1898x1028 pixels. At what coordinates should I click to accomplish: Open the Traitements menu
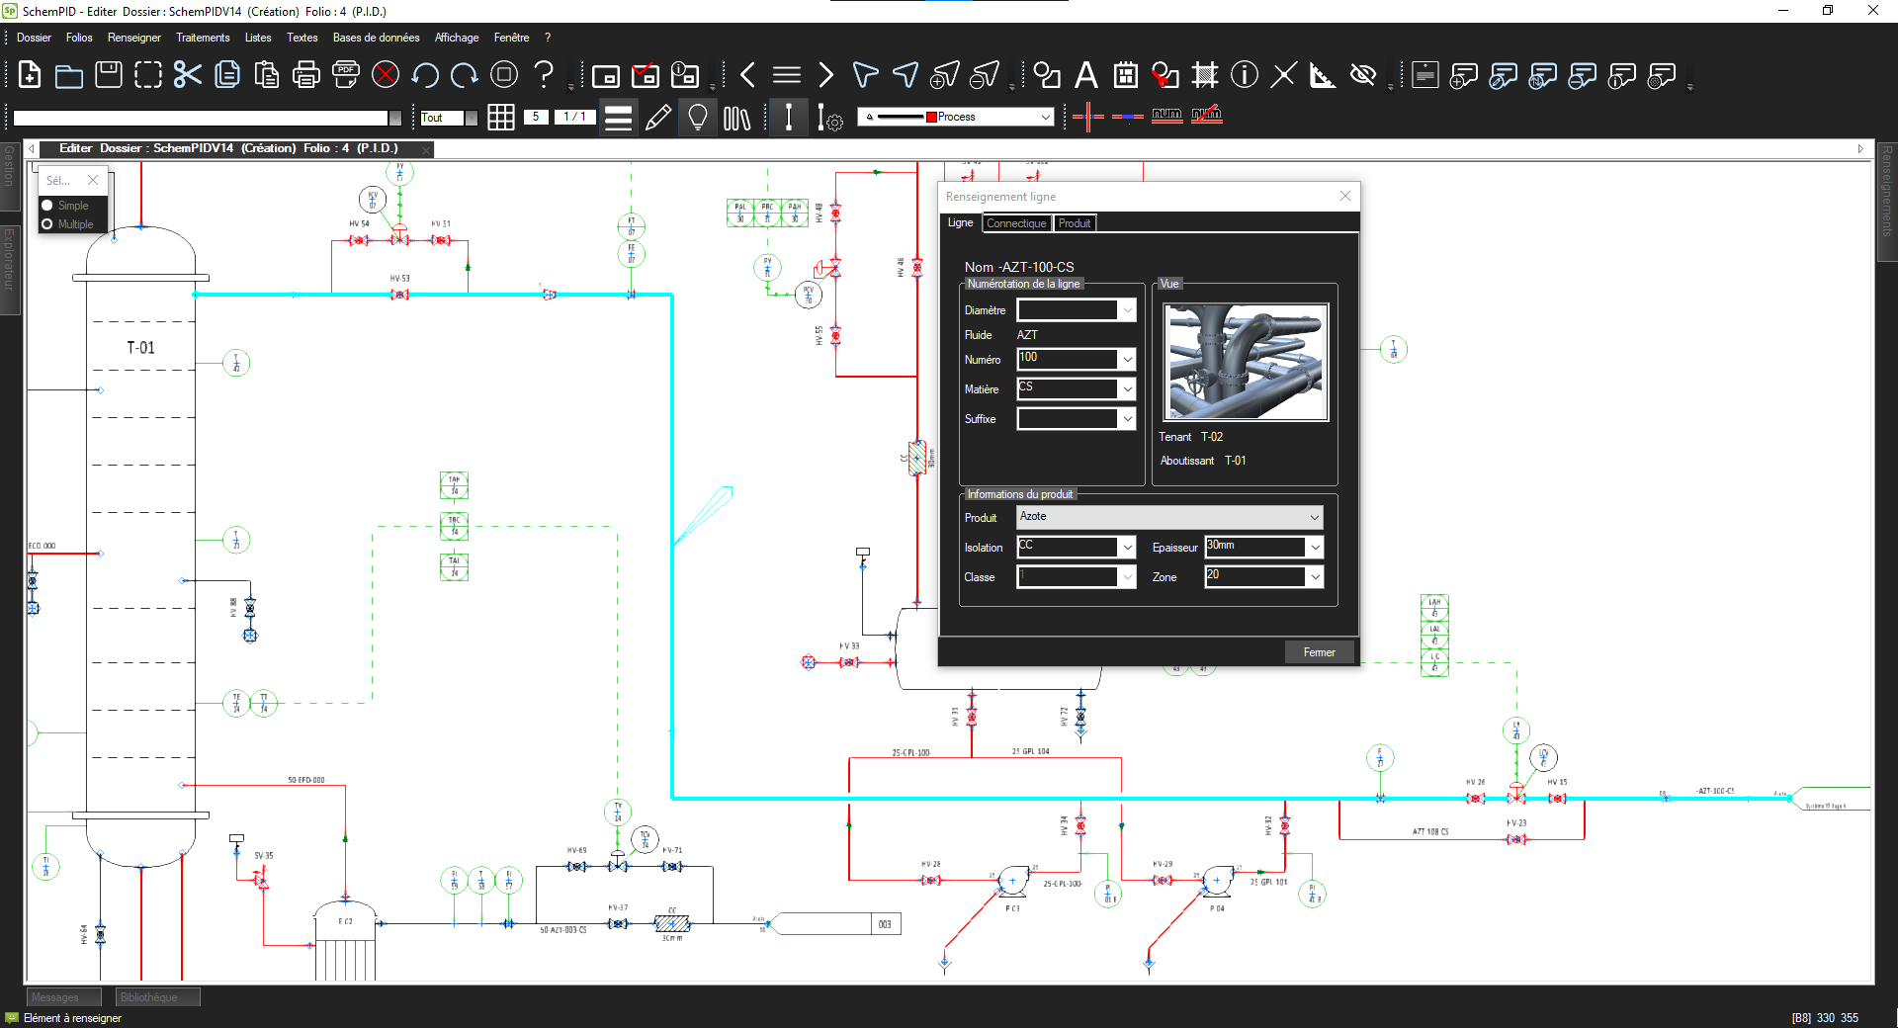203,38
